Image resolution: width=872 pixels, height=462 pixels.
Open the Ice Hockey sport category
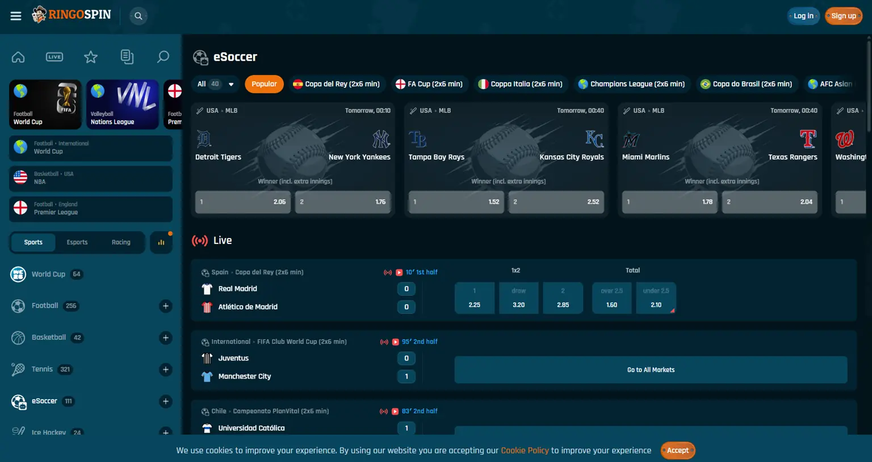[x=49, y=432]
